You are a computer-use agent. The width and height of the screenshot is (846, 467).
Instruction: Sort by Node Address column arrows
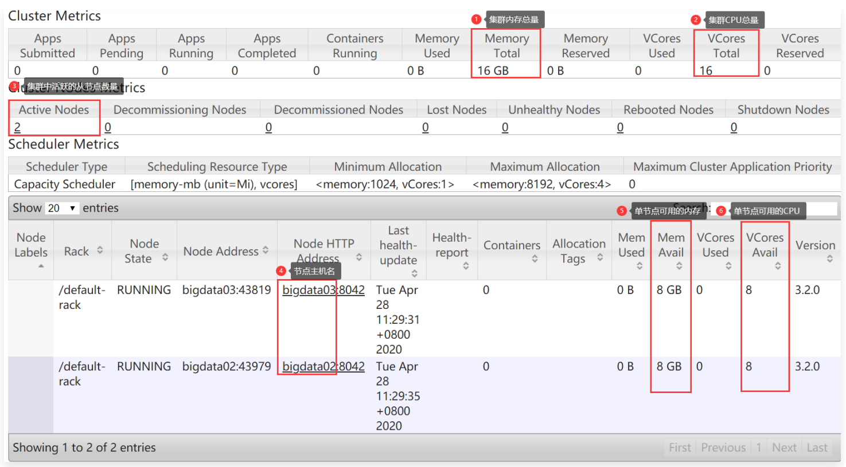tap(266, 250)
